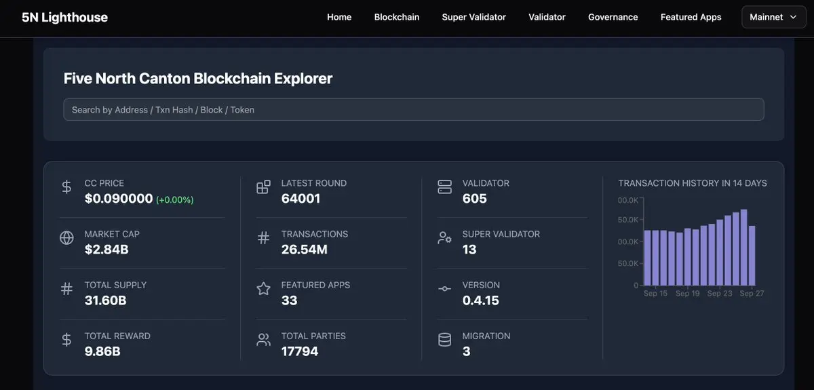This screenshot has width=814, height=390.
Task: Open the Mainnet network dropdown
Action: tap(773, 17)
